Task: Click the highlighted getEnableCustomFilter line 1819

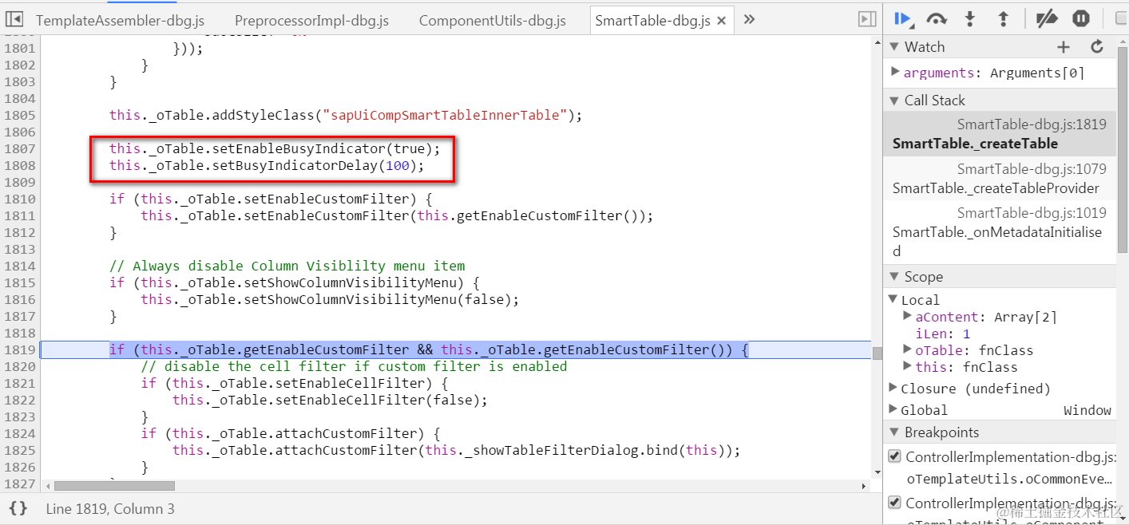Action: (429, 349)
